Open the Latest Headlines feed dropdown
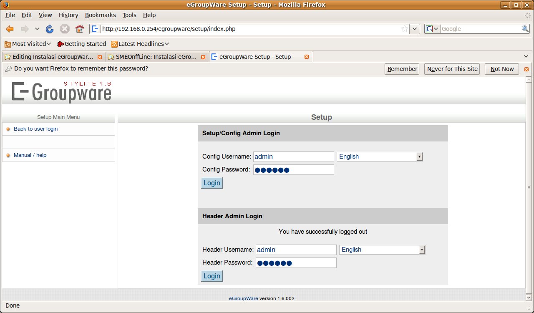The width and height of the screenshot is (534, 313). (140, 44)
